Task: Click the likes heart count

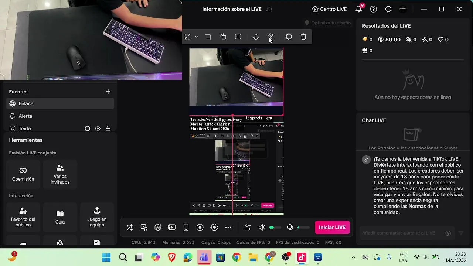Action: [443, 40]
